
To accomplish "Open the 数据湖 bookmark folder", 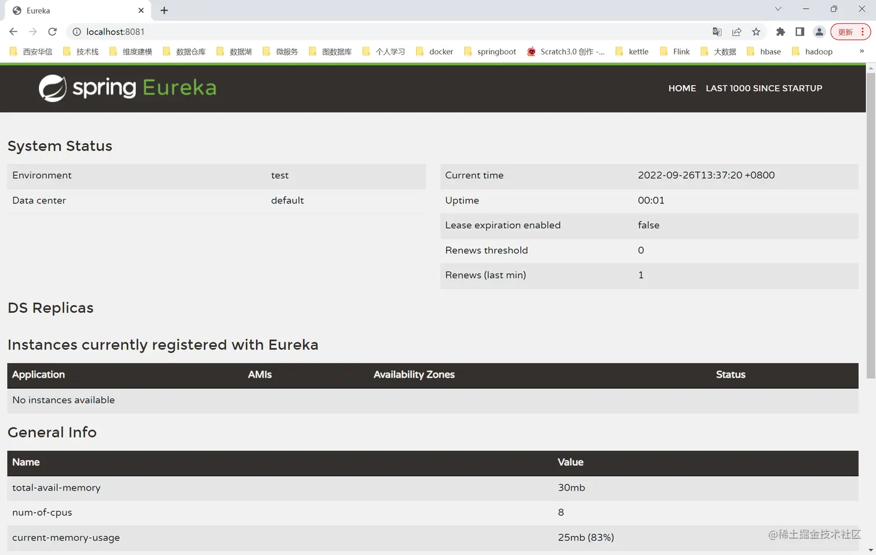I will pyautogui.click(x=234, y=52).
